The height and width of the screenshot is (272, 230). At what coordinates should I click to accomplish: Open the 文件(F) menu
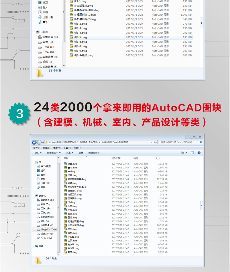pyautogui.click(x=37, y=148)
